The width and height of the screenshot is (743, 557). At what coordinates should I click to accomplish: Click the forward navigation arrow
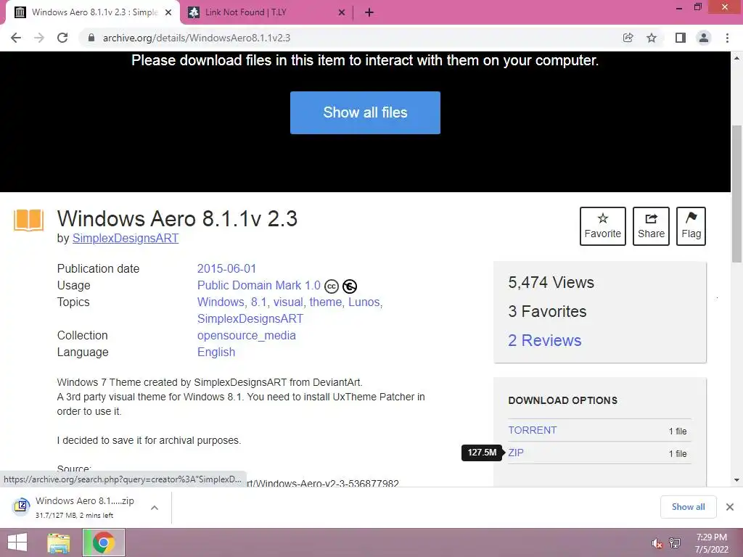39,38
